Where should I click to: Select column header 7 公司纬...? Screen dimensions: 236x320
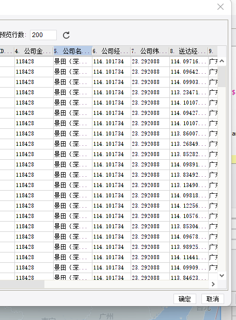[x=150, y=51]
